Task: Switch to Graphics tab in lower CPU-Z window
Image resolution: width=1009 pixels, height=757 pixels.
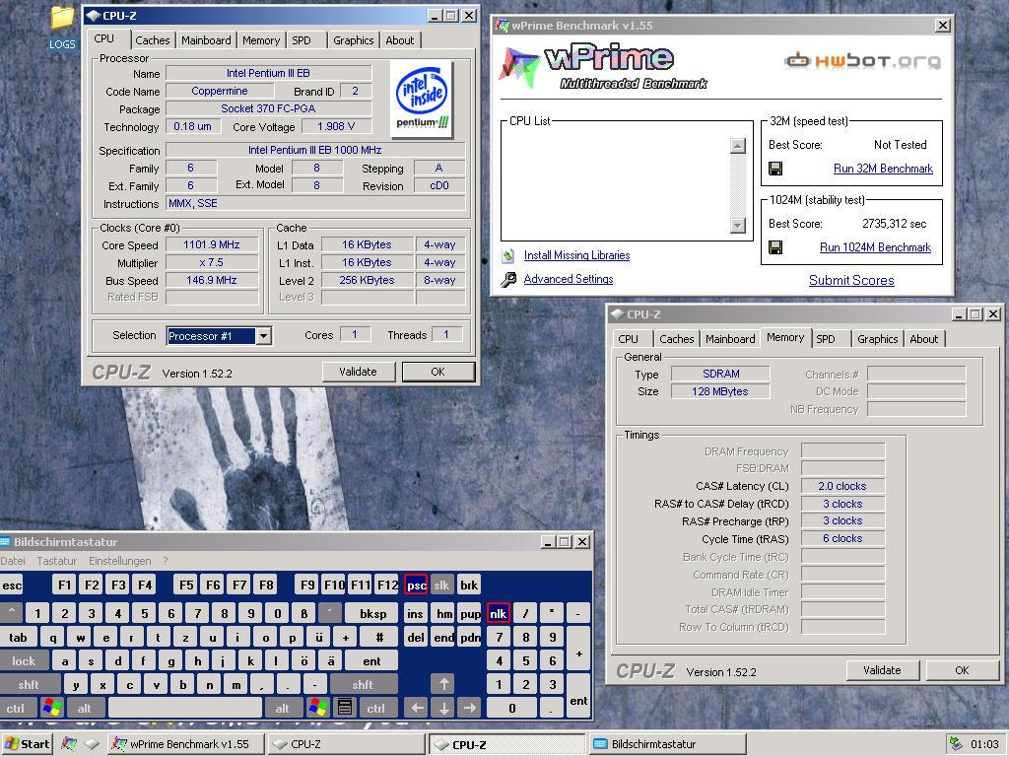Action: tap(878, 339)
